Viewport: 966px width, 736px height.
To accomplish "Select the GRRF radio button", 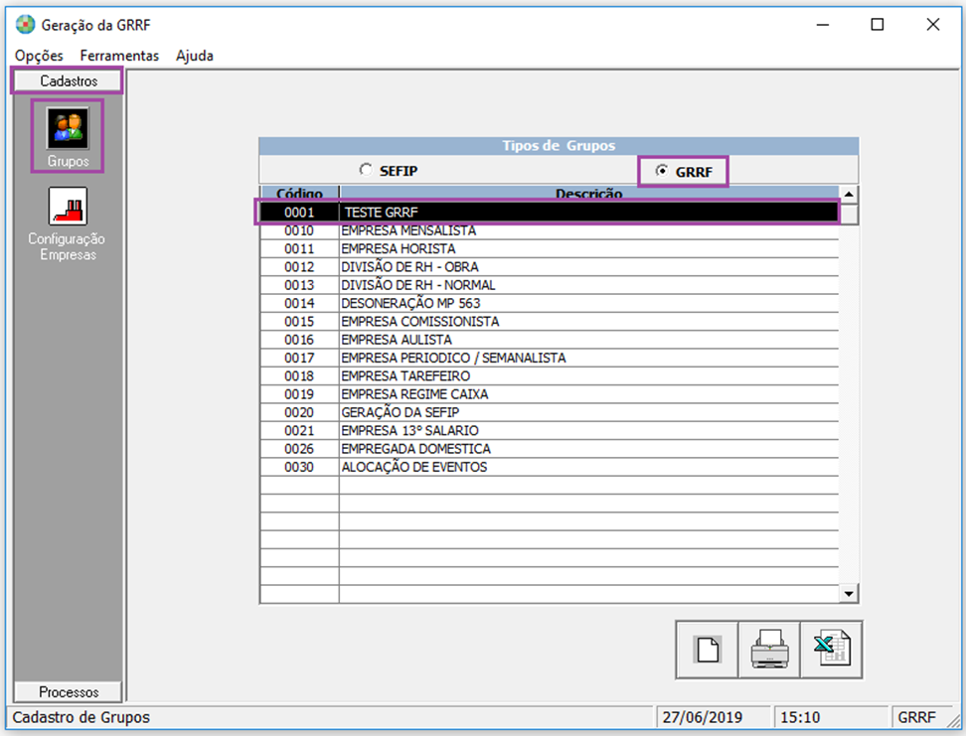I will tap(662, 171).
